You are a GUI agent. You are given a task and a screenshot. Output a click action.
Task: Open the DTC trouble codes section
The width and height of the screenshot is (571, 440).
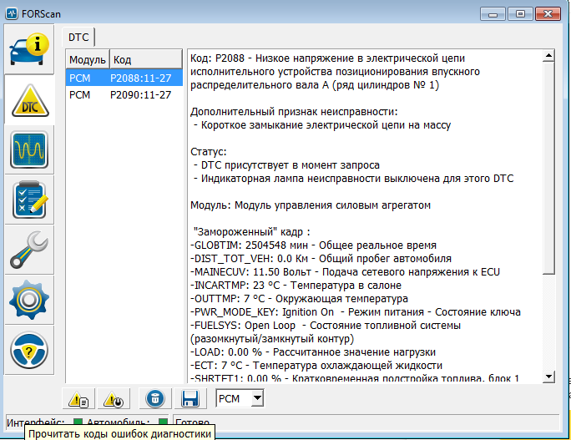[30, 100]
